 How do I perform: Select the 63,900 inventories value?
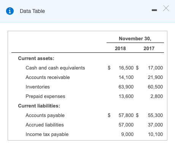[x=126, y=87]
